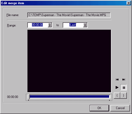Viewport: 132px width, 114px height.
Task: Close the Edit merge item dialog
Action: [x=129, y=3]
